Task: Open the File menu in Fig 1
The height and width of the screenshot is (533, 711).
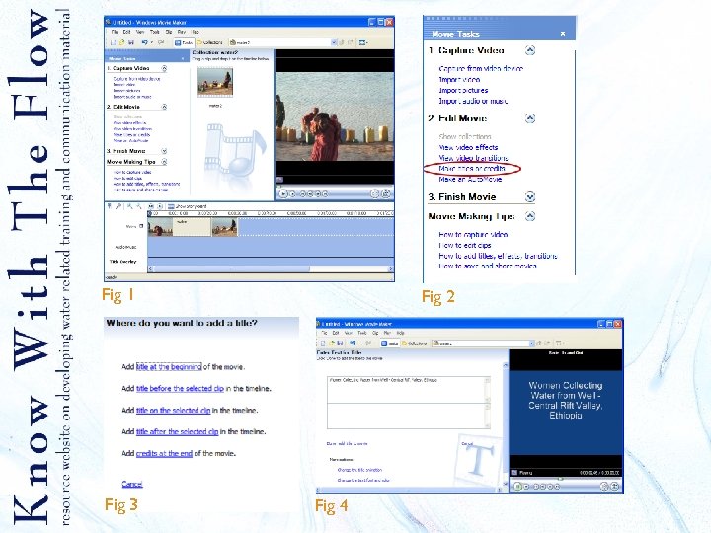Action: point(115,32)
